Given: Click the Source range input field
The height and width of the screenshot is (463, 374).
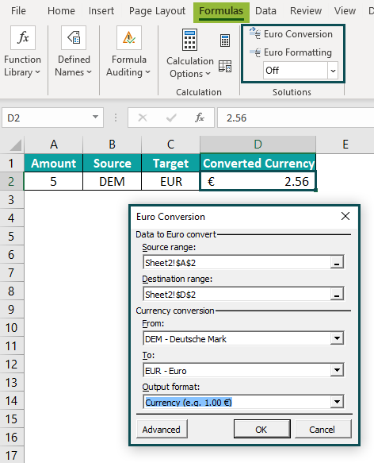Looking at the screenshot, I should (x=237, y=262).
